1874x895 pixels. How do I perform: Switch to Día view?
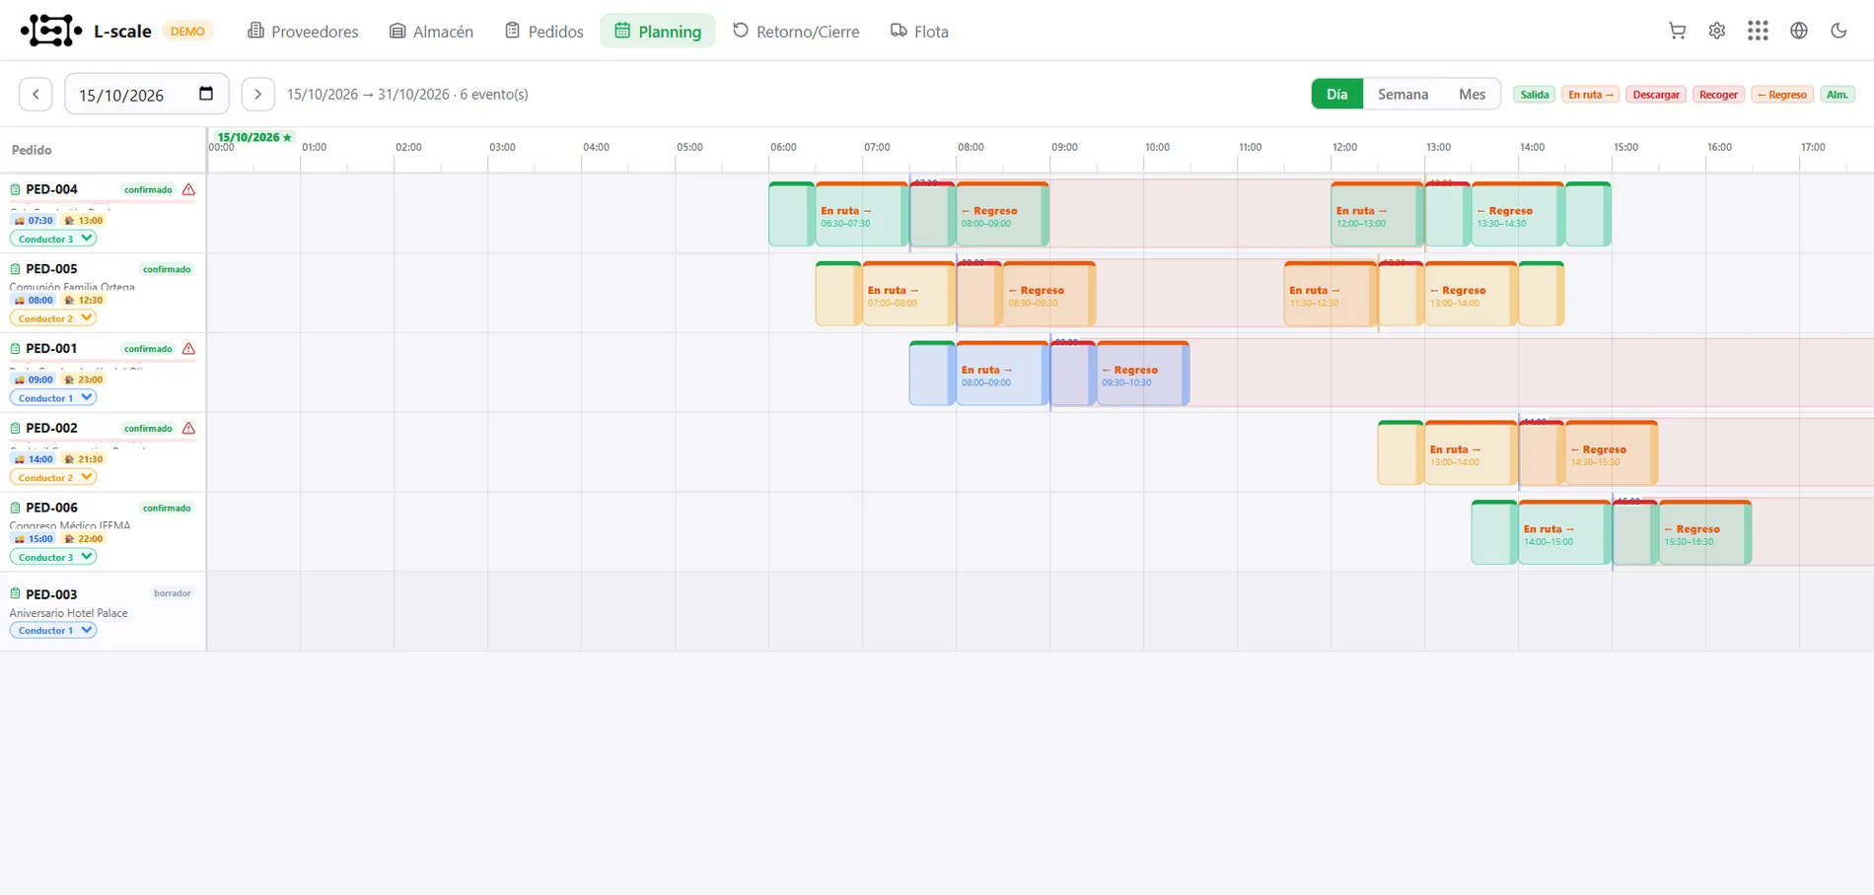1336,94
